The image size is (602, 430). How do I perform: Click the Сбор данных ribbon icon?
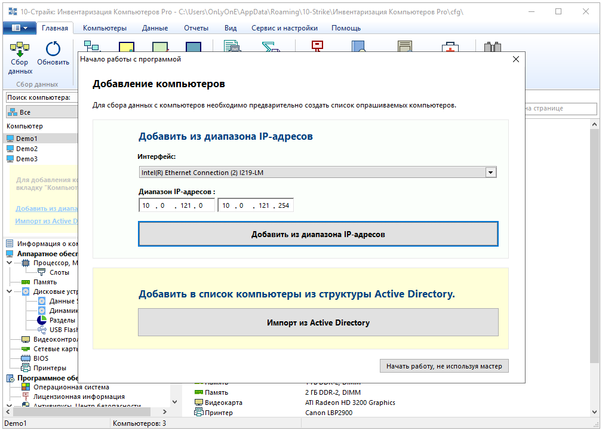(20, 49)
